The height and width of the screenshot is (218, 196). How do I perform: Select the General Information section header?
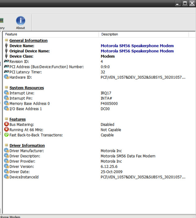(x=28, y=40)
